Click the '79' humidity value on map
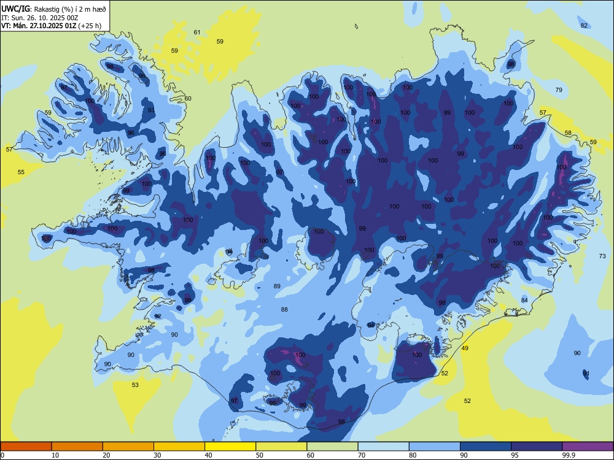Image resolution: width=614 pixels, height=460 pixels. tap(559, 90)
